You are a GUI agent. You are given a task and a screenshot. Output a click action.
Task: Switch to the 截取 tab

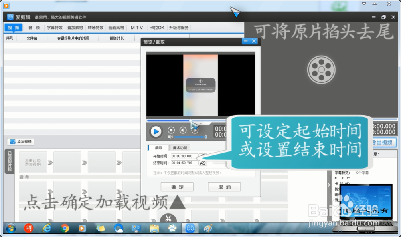click(158, 148)
